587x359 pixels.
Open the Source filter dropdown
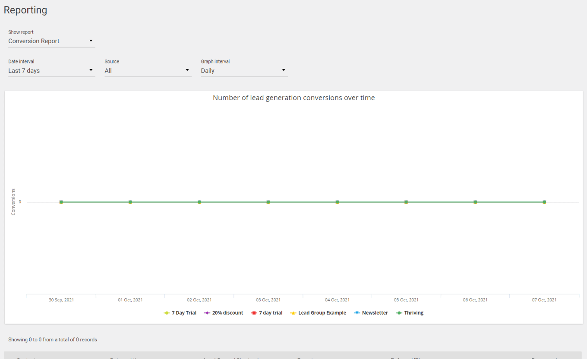[x=148, y=71]
